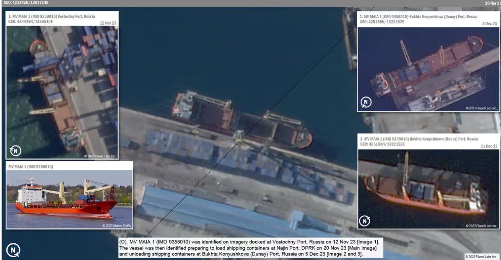Screen dimensions: 501x260
Task: Click the main image north arrow compass icon
Action: pos(13,250)
